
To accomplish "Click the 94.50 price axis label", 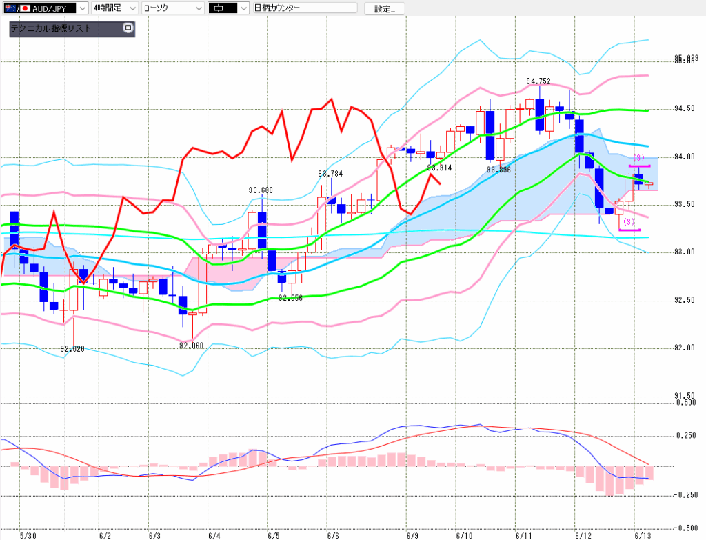I will (x=685, y=108).
